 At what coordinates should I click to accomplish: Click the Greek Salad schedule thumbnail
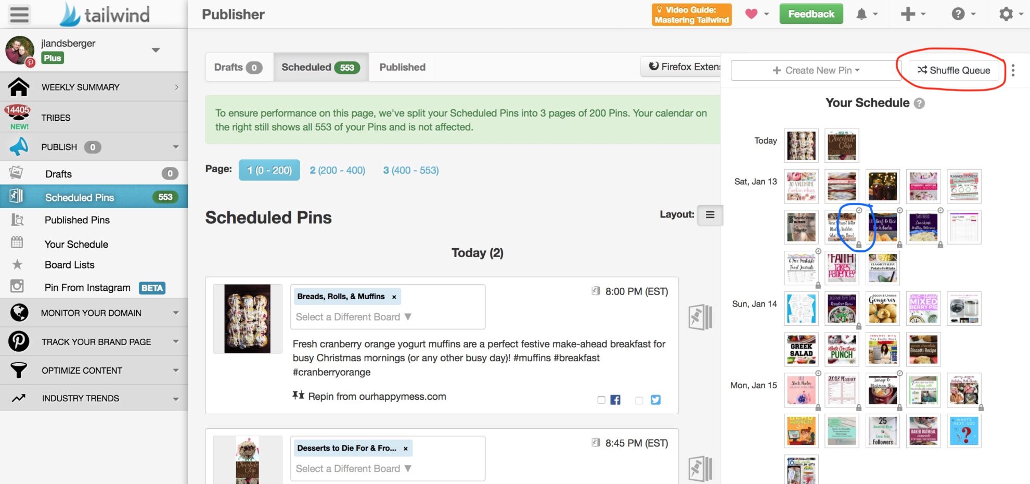(801, 349)
